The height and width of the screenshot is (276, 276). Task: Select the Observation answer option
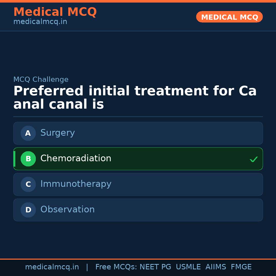138,210
